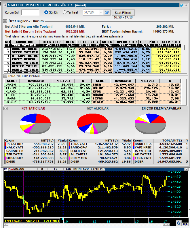This screenshot has height=228, width=190.
Task: Select the SEKER YATIRIM row in broker table
Action: [x=93, y=52]
